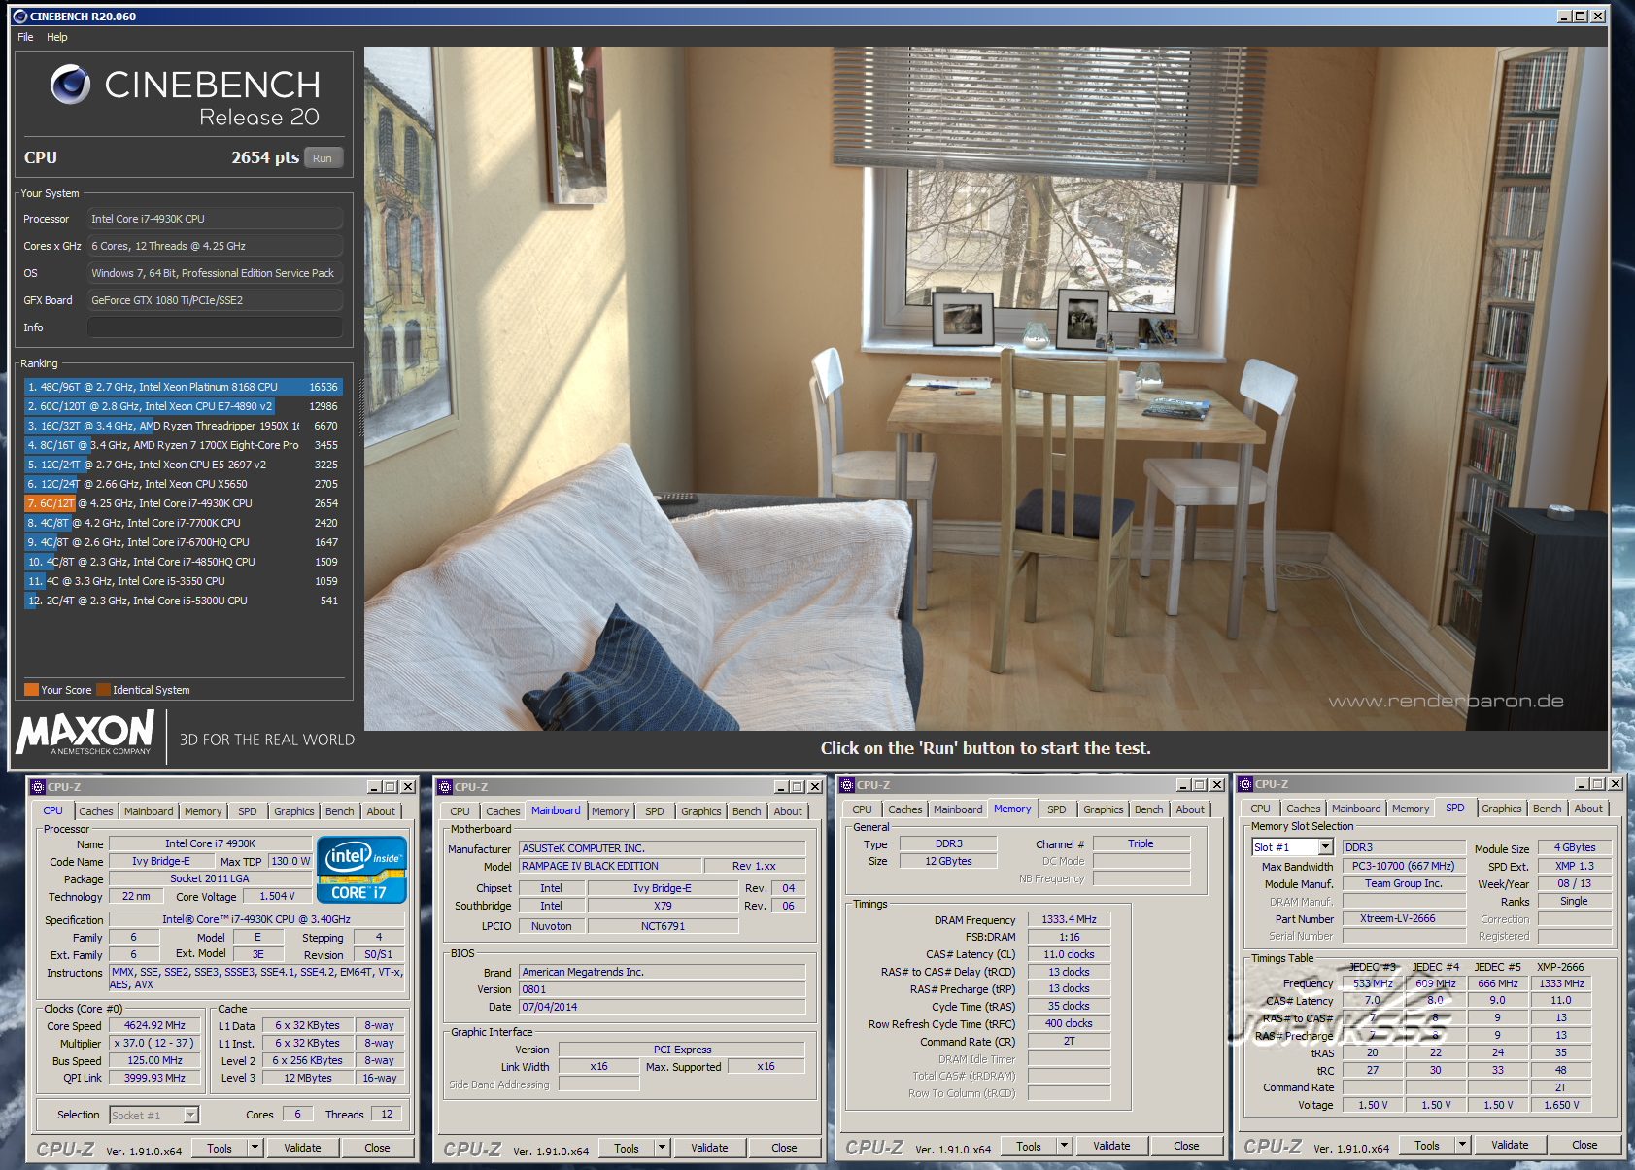Click DRAM Frequency 1333.4 MHz value
The image size is (1635, 1170).
[1069, 919]
